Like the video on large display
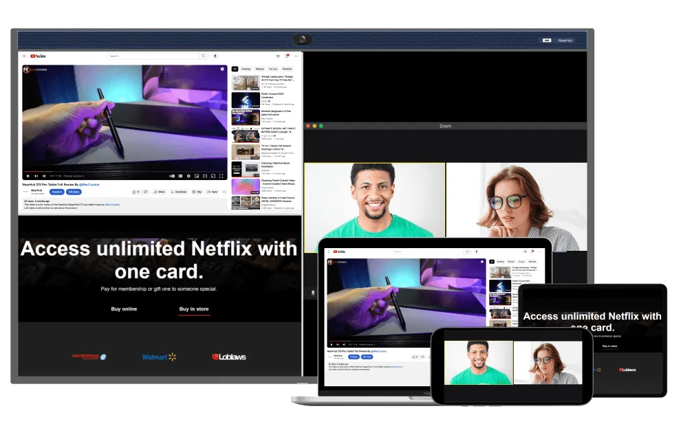Image resolution: width=681 pixels, height=435 pixels. click(136, 192)
